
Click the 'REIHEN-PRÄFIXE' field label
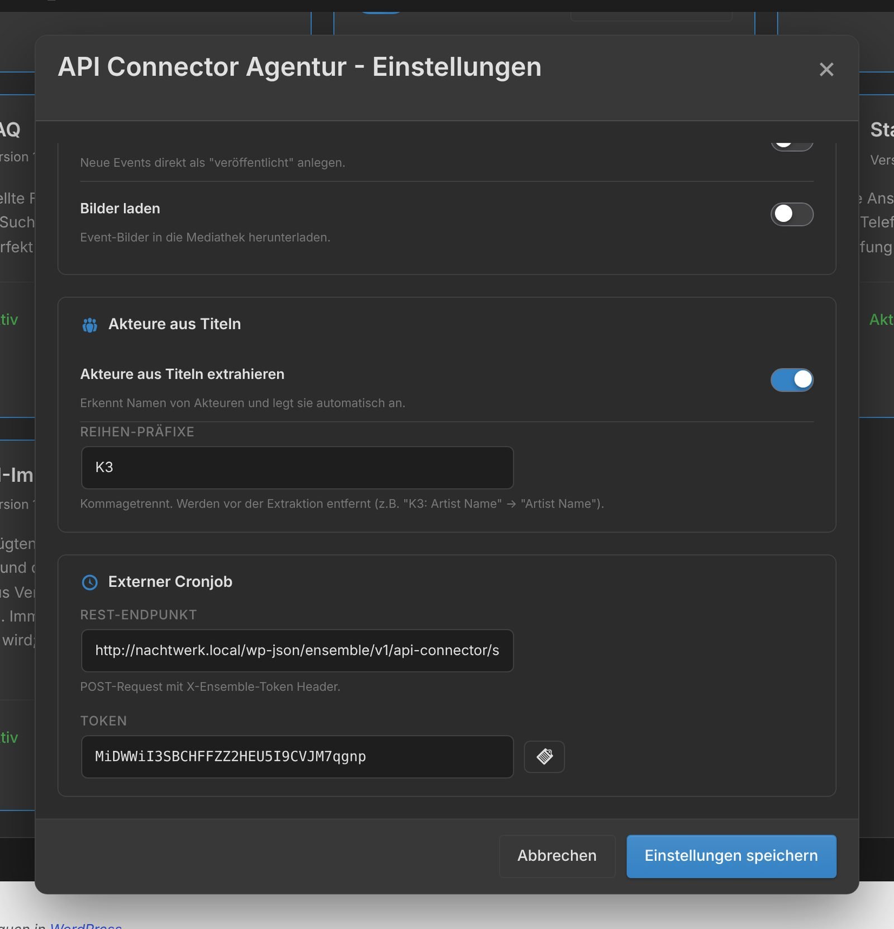[137, 432]
